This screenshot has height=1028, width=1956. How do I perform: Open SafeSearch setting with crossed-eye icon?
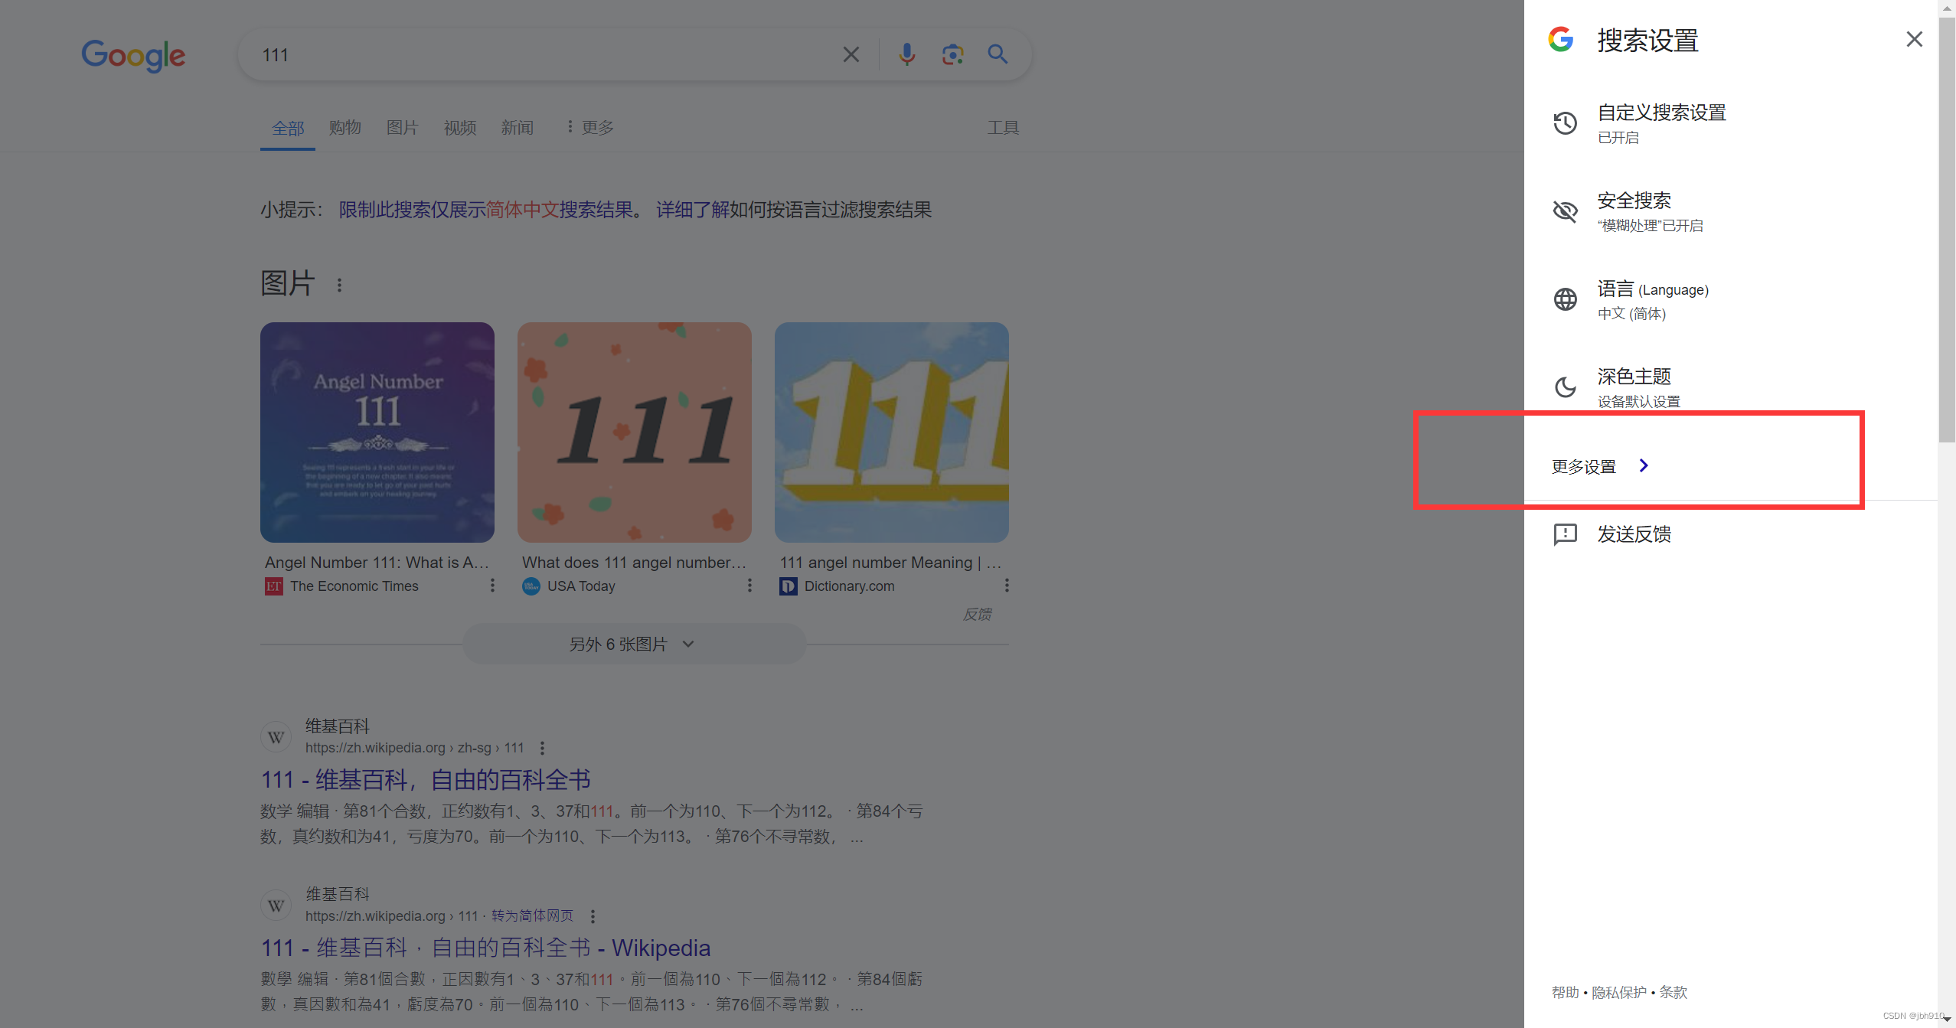click(x=1565, y=211)
